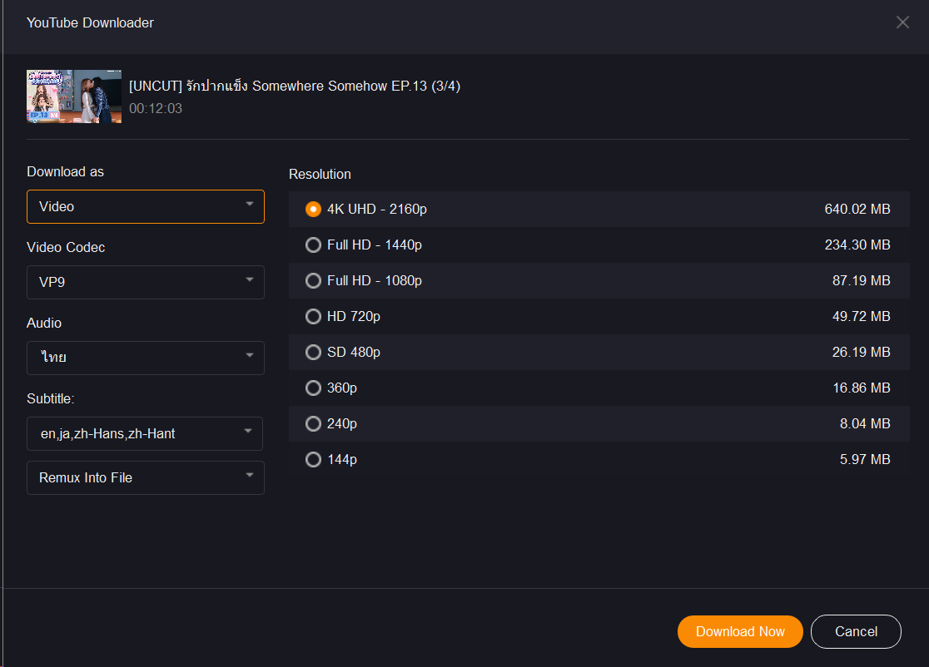Select the 240p radio button
Screen dimensions: 929x667
click(x=313, y=424)
